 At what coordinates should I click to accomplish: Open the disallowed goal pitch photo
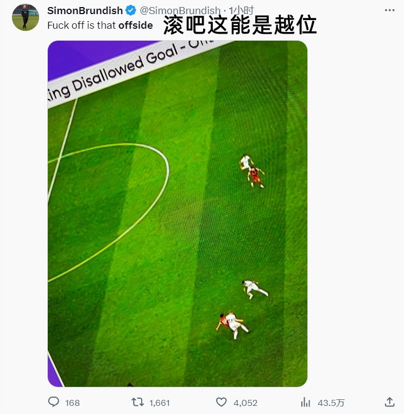click(178, 214)
